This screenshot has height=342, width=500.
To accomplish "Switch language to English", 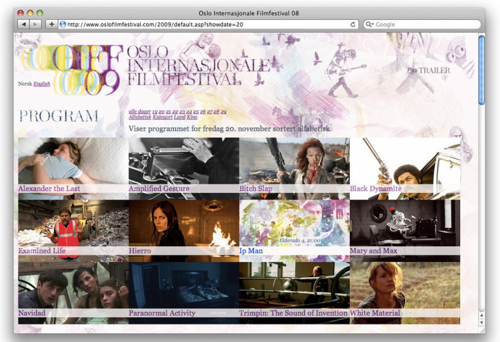I will (x=42, y=84).
